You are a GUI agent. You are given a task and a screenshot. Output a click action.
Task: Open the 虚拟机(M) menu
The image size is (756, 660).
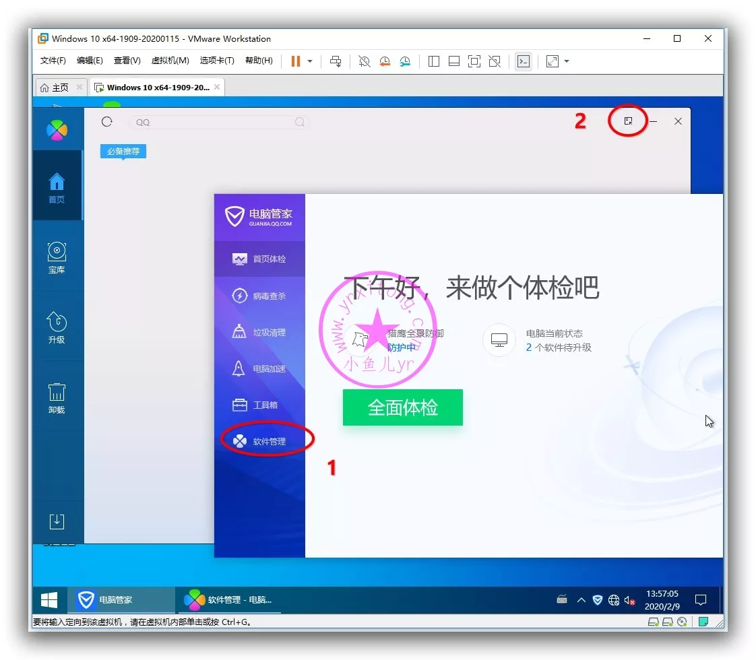click(170, 61)
